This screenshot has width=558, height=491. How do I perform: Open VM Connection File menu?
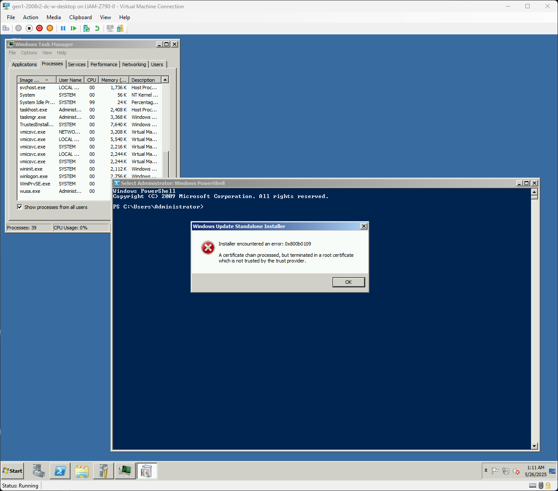11,17
